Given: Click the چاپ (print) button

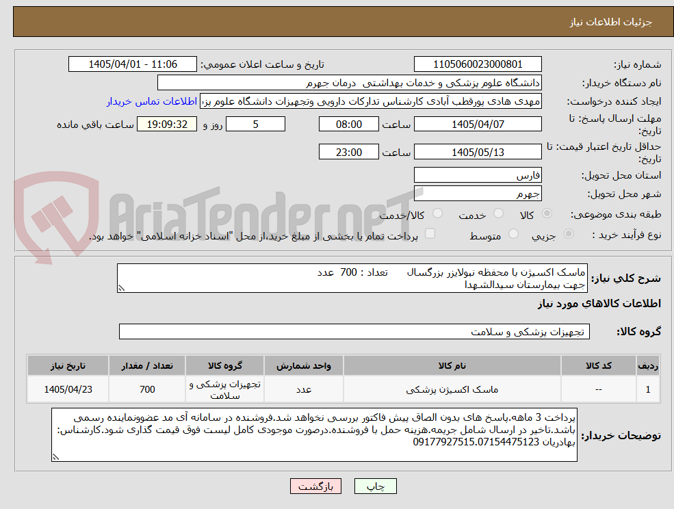Looking at the screenshot, I should (x=375, y=486).
